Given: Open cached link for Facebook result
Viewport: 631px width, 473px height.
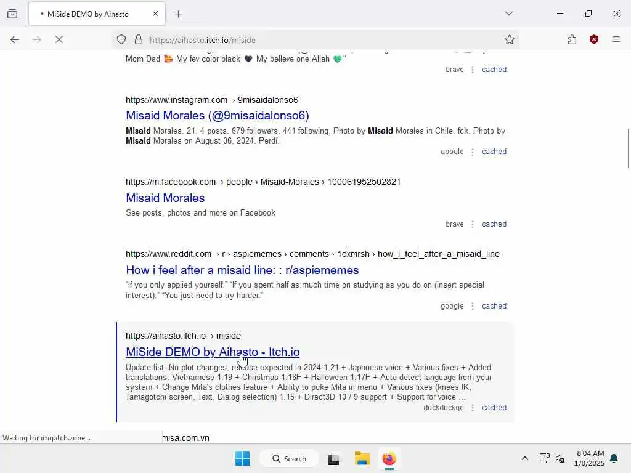Looking at the screenshot, I should pyautogui.click(x=494, y=224).
